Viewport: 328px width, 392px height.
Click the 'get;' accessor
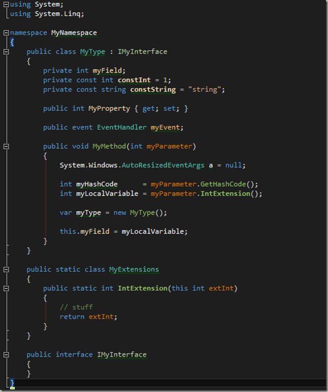tap(151, 109)
